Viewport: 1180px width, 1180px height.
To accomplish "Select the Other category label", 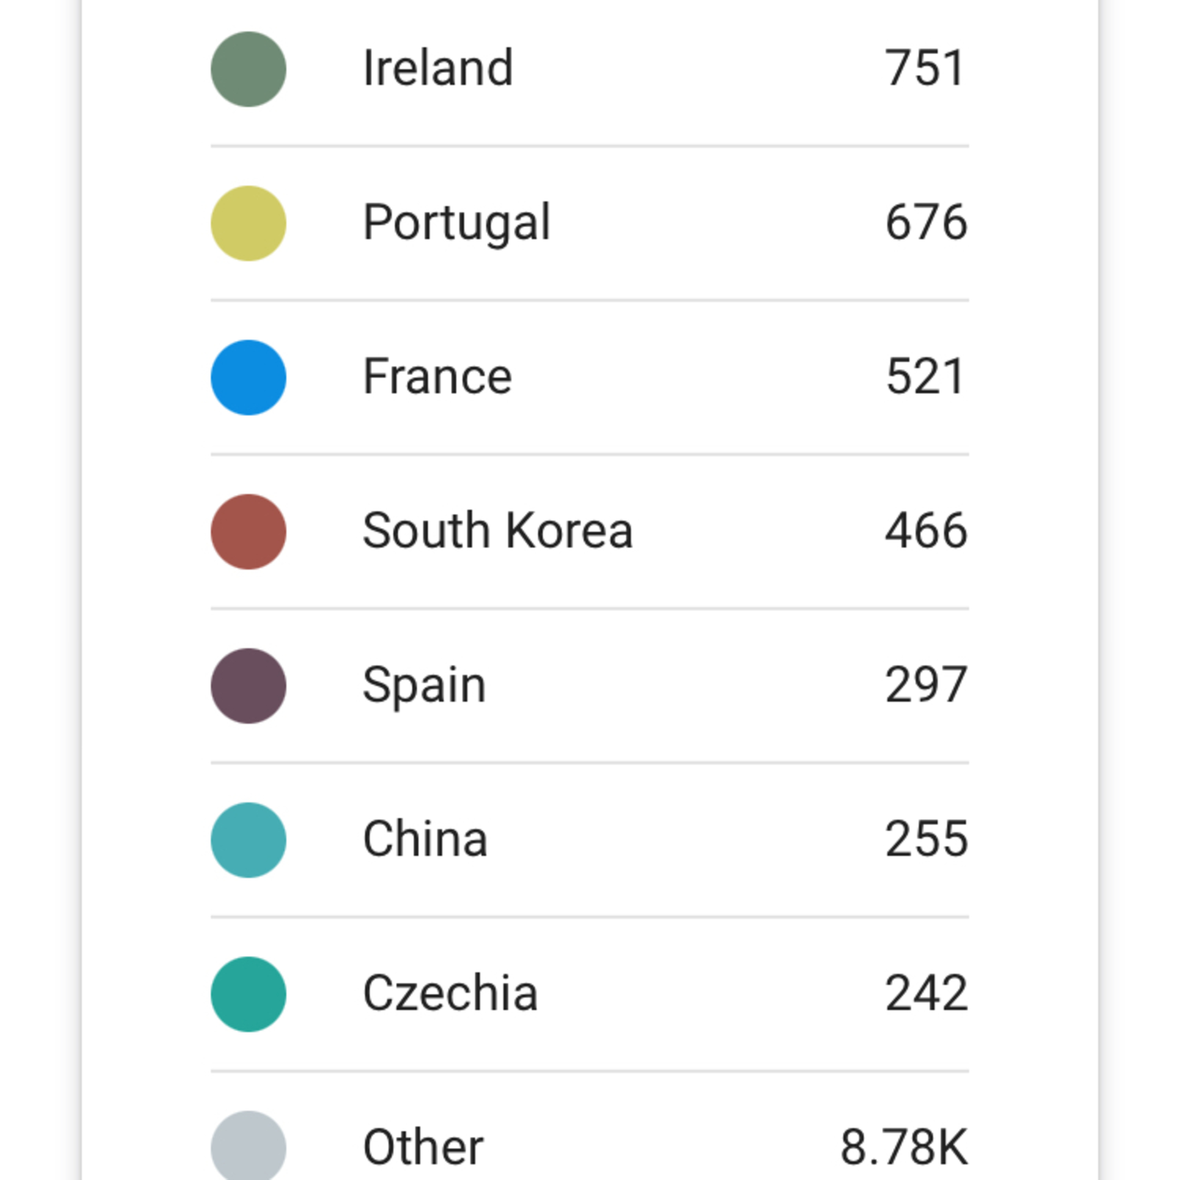I will [x=423, y=1147].
